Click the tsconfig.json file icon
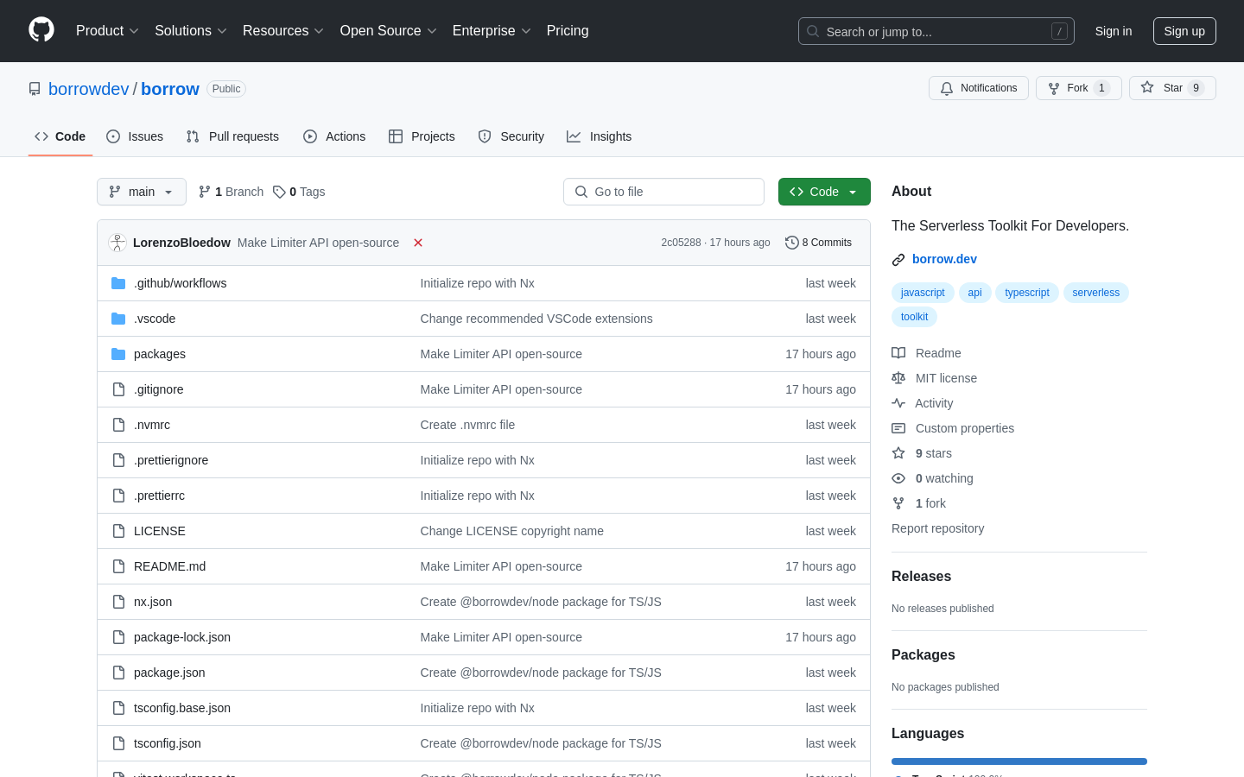Viewport: 1244px width, 777px height. coord(118,743)
